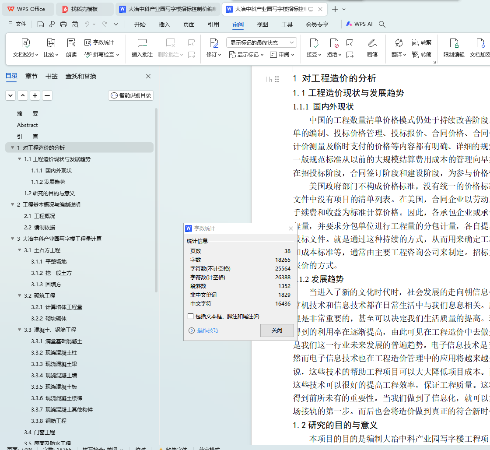Switch to the 找稻壳模板 tab

(84, 9)
